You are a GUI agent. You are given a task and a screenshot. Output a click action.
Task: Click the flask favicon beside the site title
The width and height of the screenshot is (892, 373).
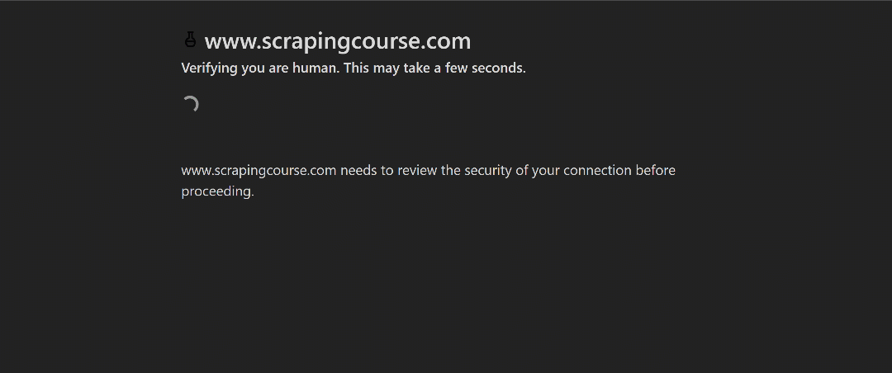[191, 40]
